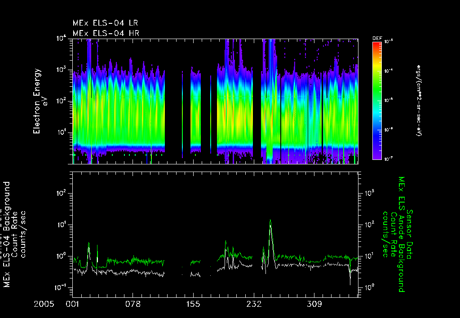
Task: Click the 'MEx ELS-04 Background' axis label
Action: point(7,234)
